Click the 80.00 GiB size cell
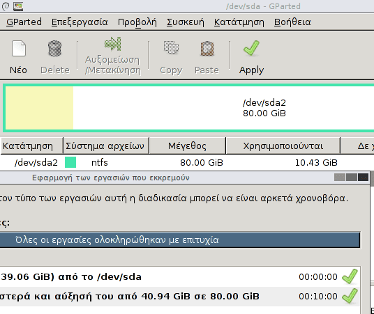 pyautogui.click(x=202, y=163)
